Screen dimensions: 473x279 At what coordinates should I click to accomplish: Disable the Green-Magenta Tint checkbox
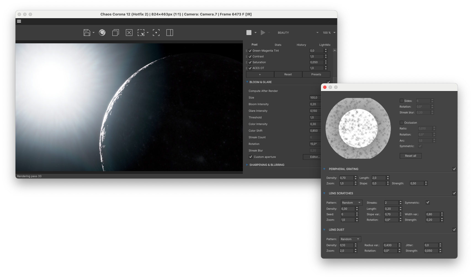[x=250, y=51]
